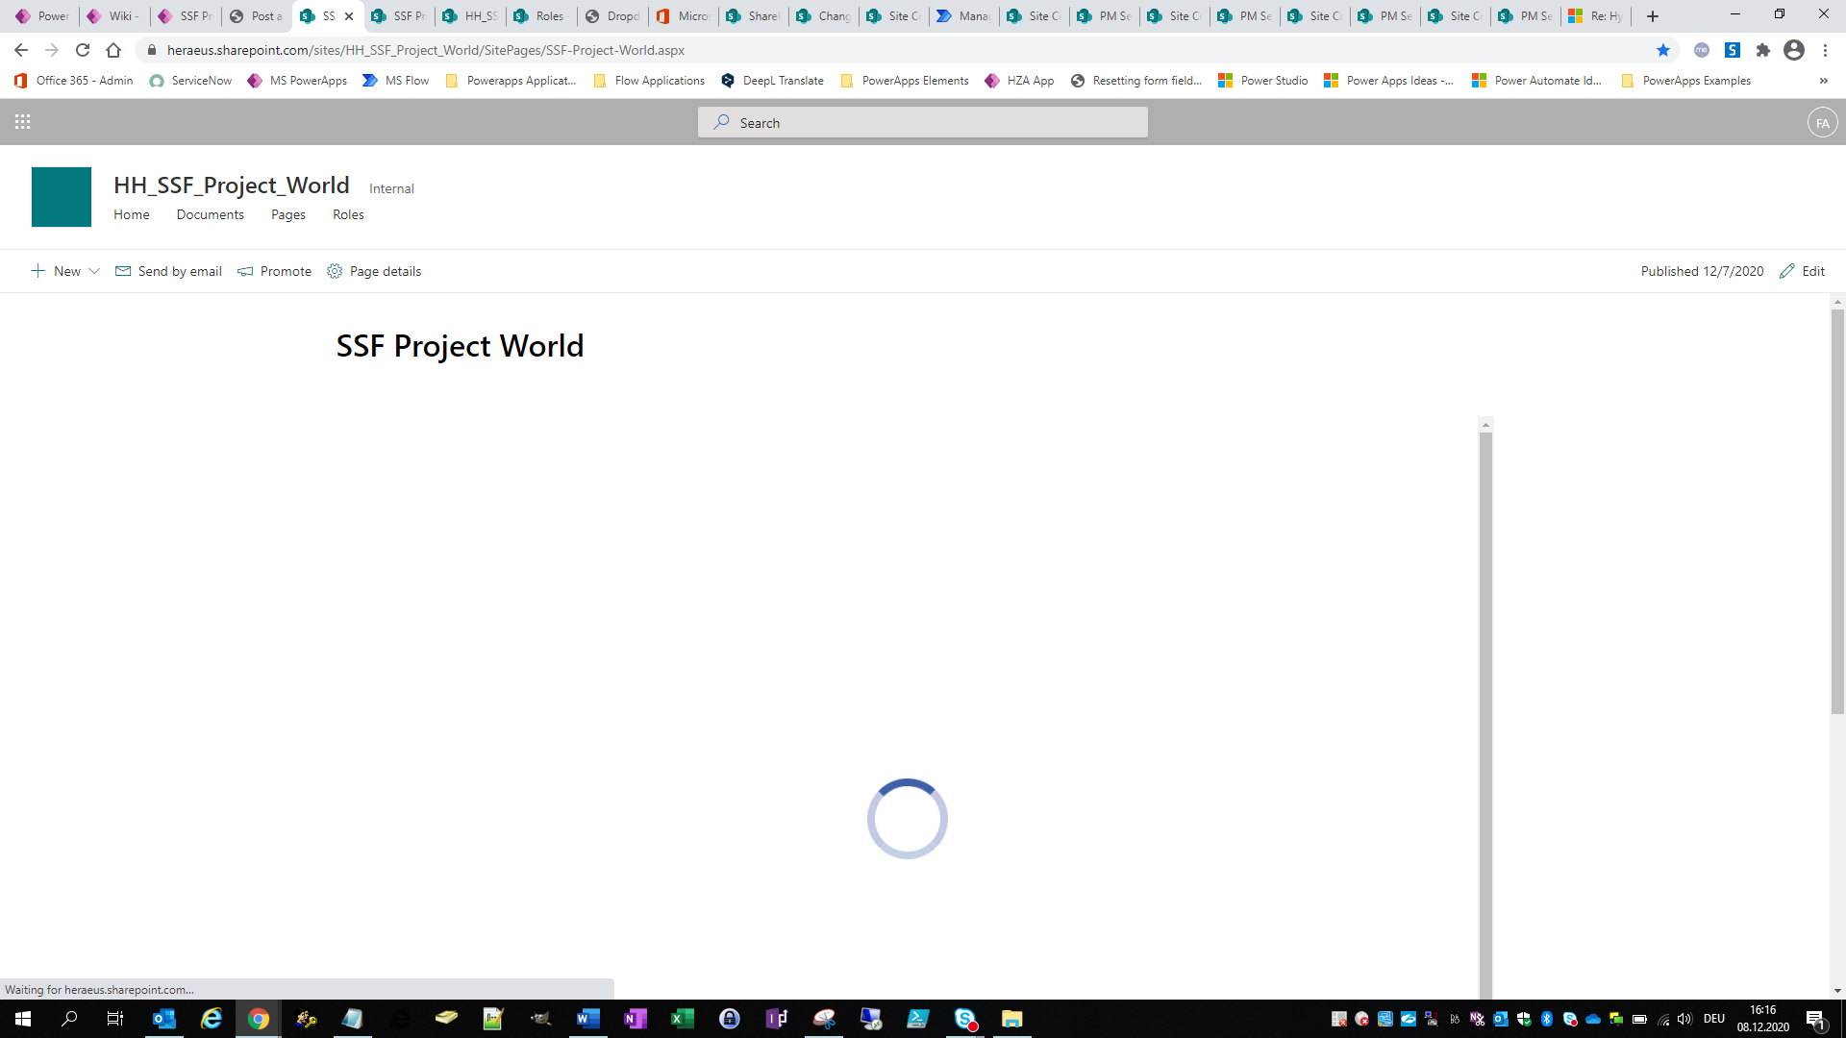
Task: Open Page details panel
Action: 374,271
